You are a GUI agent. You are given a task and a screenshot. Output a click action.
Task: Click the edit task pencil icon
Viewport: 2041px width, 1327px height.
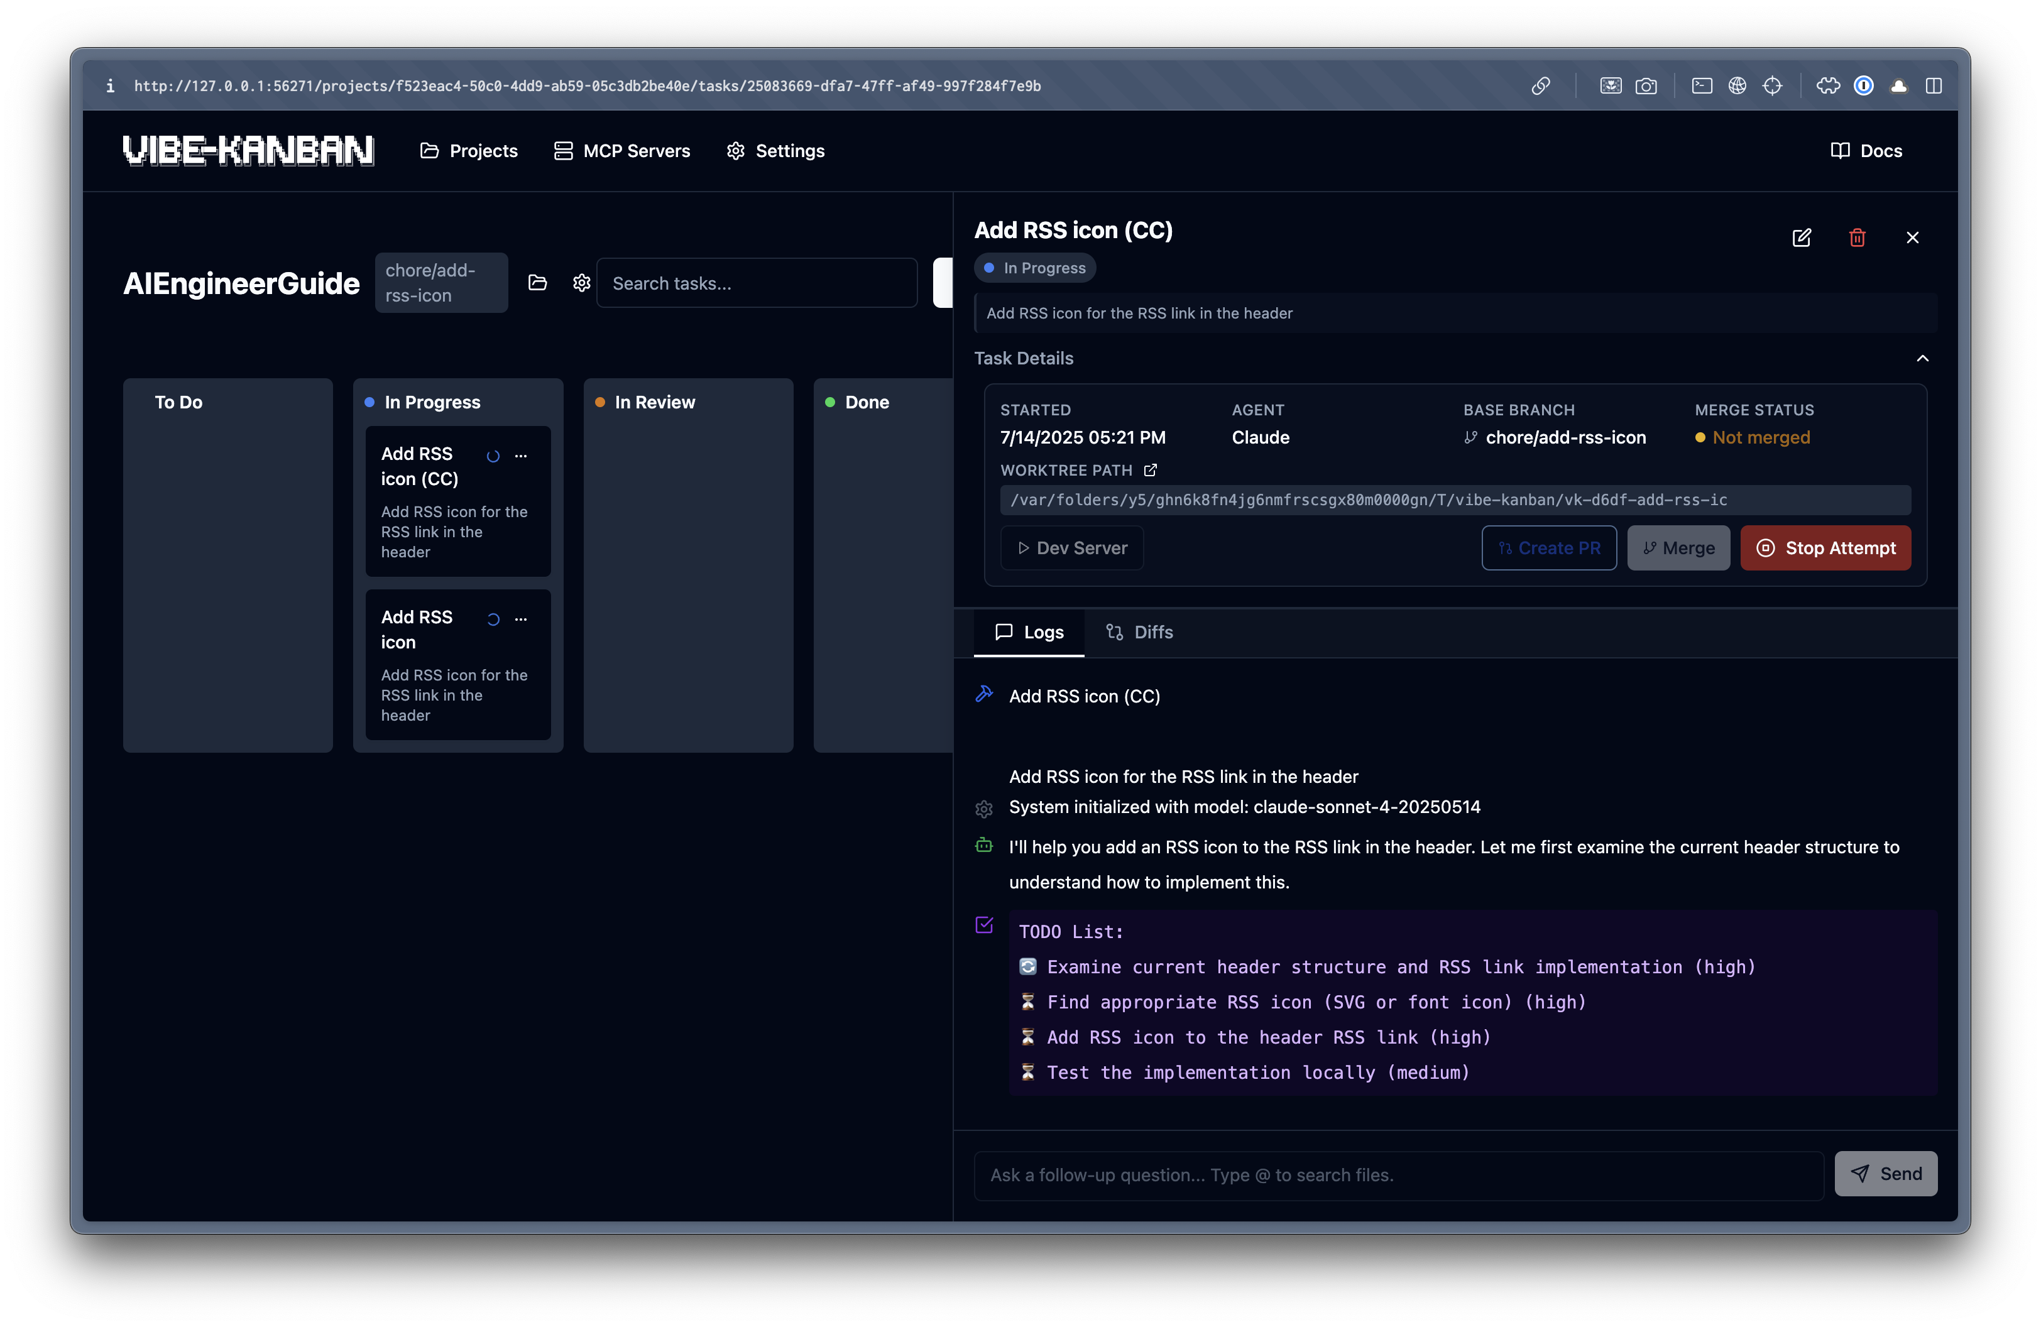(x=1801, y=238)
